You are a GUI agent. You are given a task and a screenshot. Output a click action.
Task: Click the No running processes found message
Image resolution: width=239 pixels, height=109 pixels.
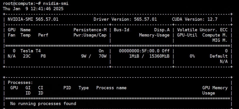click(x=43, y=103)
